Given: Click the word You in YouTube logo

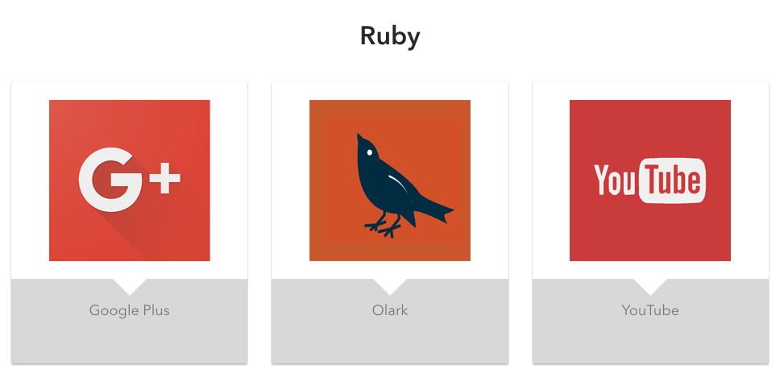Looking at the screenshot, I should 616,181.
